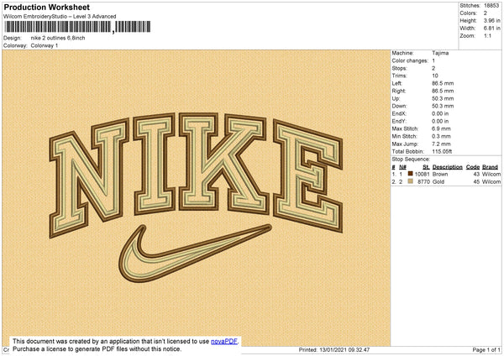Screen dimensions: 504x356
Task: Click the Max Stitch value '6.9 mm'
Action: coord(441,128)
